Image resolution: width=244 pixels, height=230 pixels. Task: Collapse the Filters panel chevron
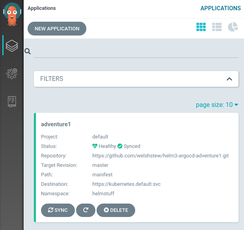pyautogui.click(x=229, y=79)
